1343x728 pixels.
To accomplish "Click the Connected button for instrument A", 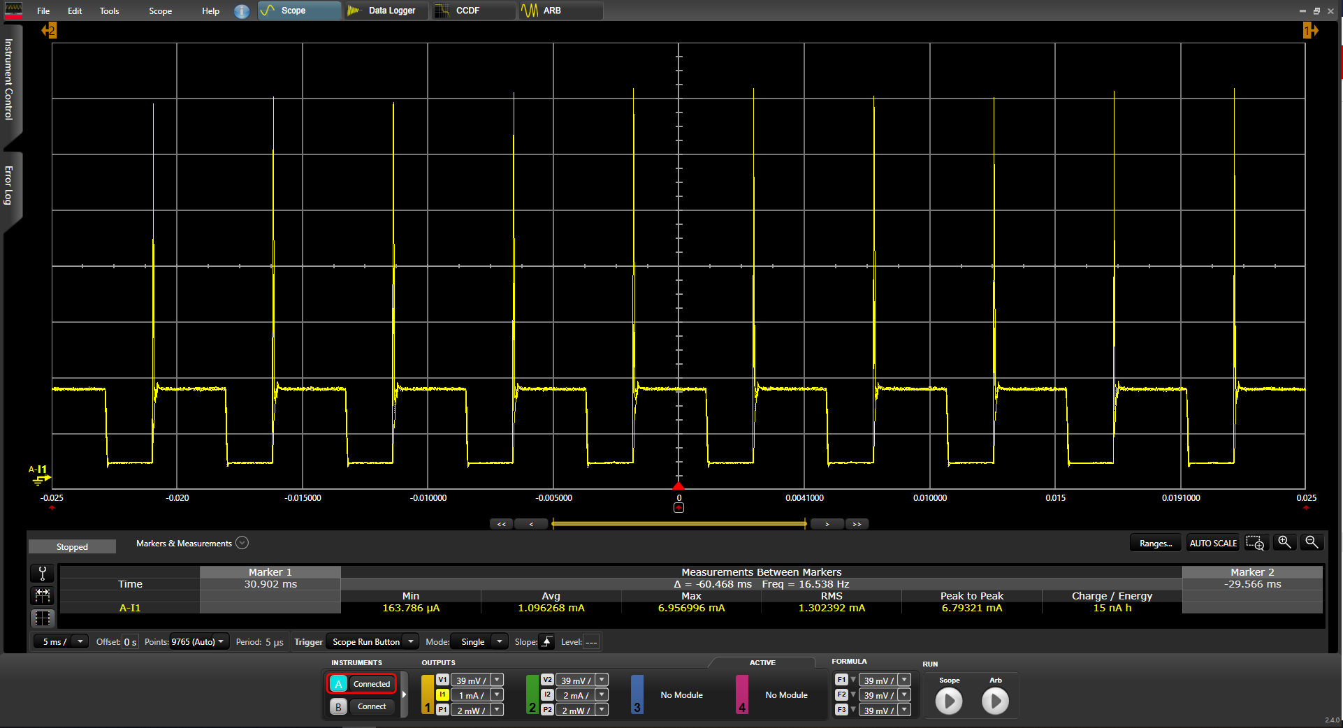I will (372, 684).
